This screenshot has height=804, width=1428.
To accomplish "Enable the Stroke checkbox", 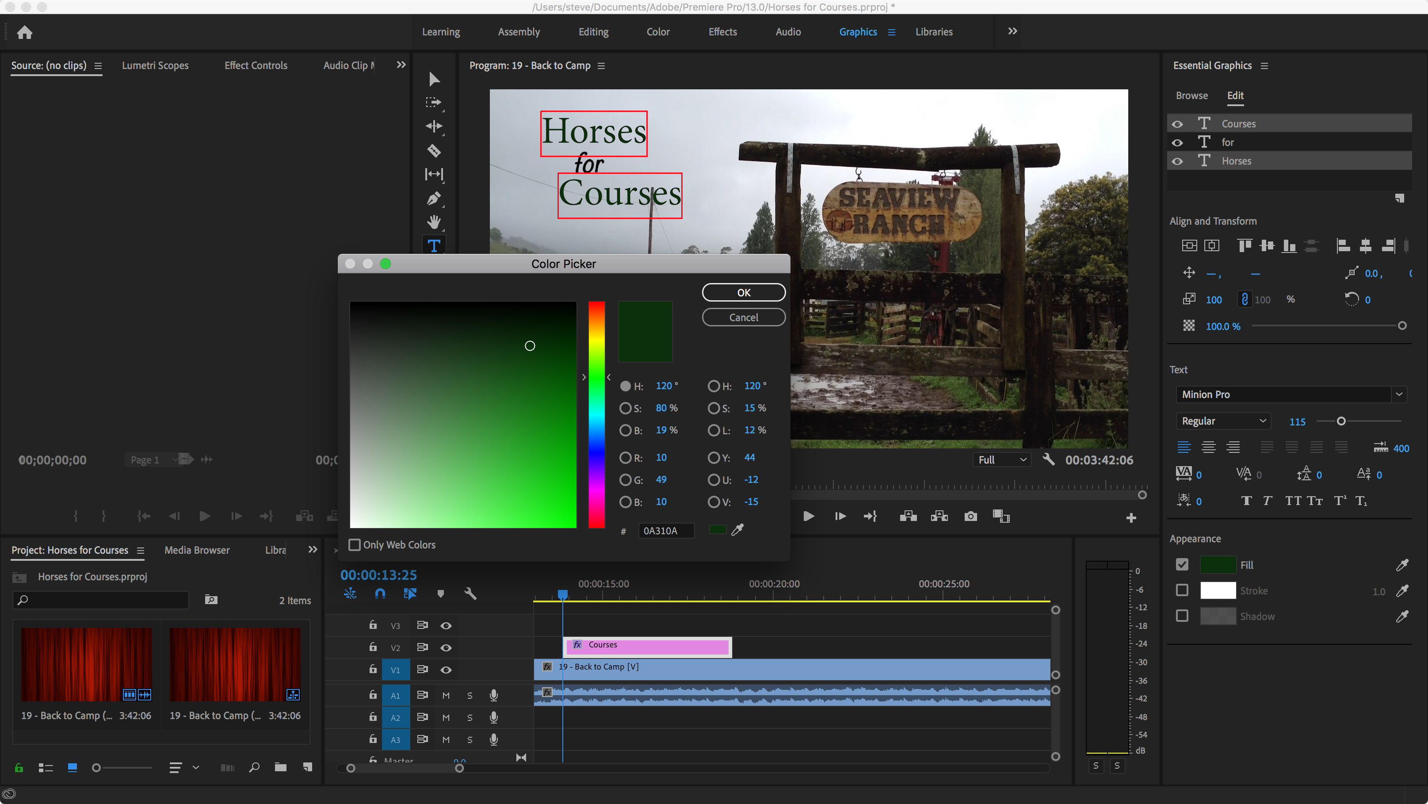I will [x=1182, y=590].
